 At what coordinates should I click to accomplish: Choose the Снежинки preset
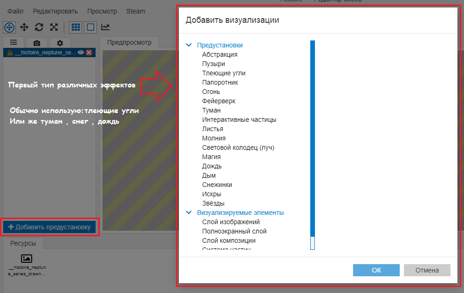coord(217,185)
